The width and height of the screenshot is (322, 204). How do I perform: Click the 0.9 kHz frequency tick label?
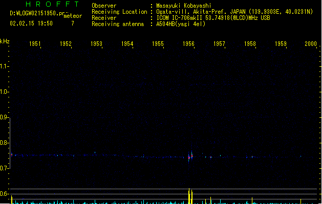pyautogui.click(x=4, y=117)
